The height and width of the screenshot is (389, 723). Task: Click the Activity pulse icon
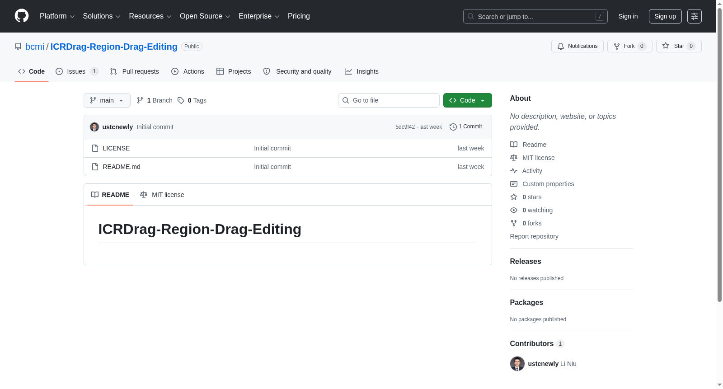(x=514, y=171)
